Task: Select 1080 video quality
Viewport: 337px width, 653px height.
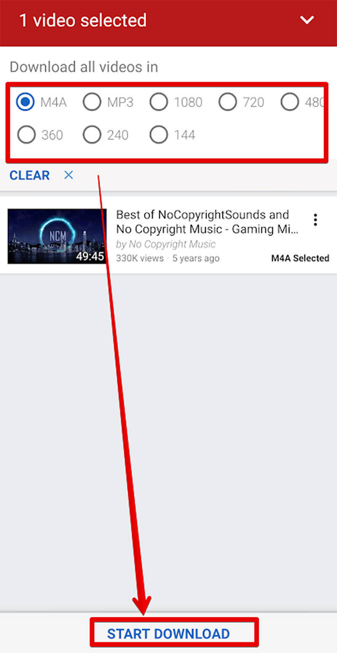Action: [159, 102]
